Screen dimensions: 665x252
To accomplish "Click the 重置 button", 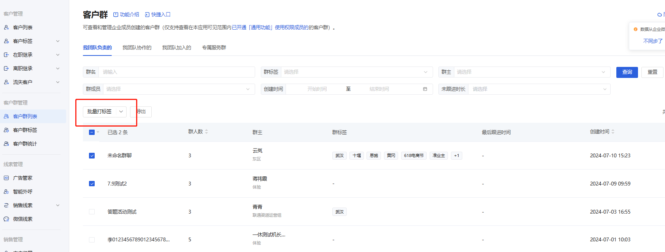I will click(652, 72).
